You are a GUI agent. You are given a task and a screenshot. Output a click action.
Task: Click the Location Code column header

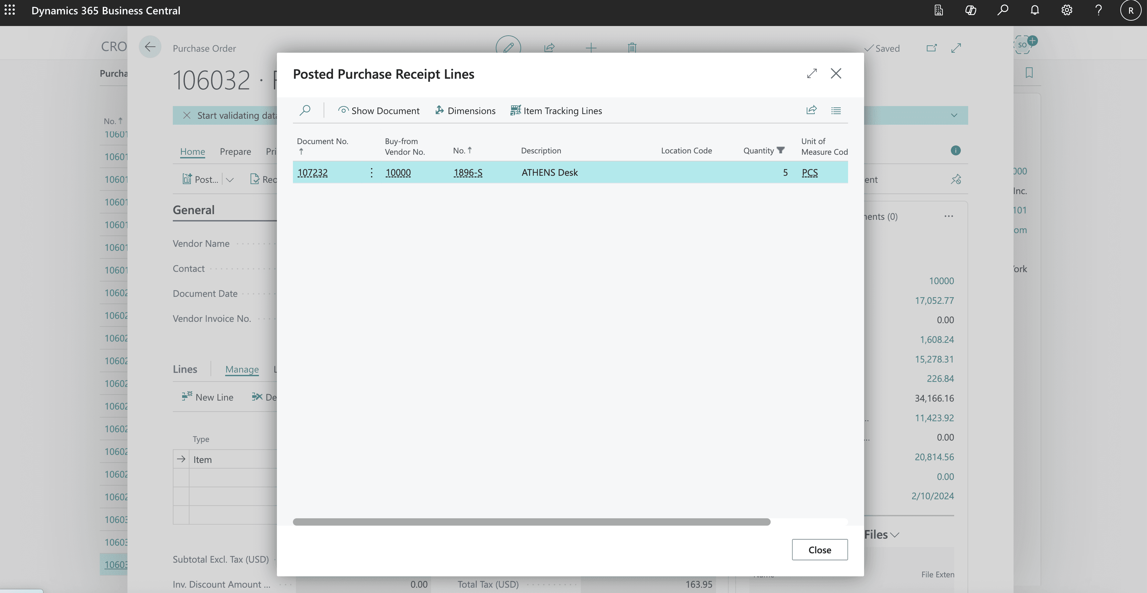[x=686, y=150]
